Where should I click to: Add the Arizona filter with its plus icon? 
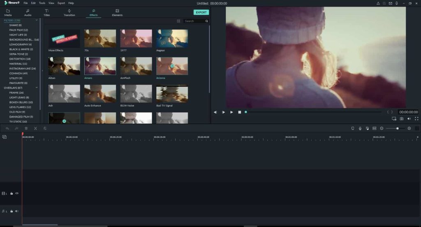[172, 66]
